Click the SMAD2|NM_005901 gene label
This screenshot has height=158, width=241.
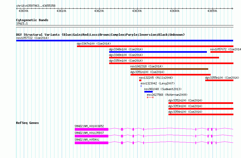click(x=87, y=140)
